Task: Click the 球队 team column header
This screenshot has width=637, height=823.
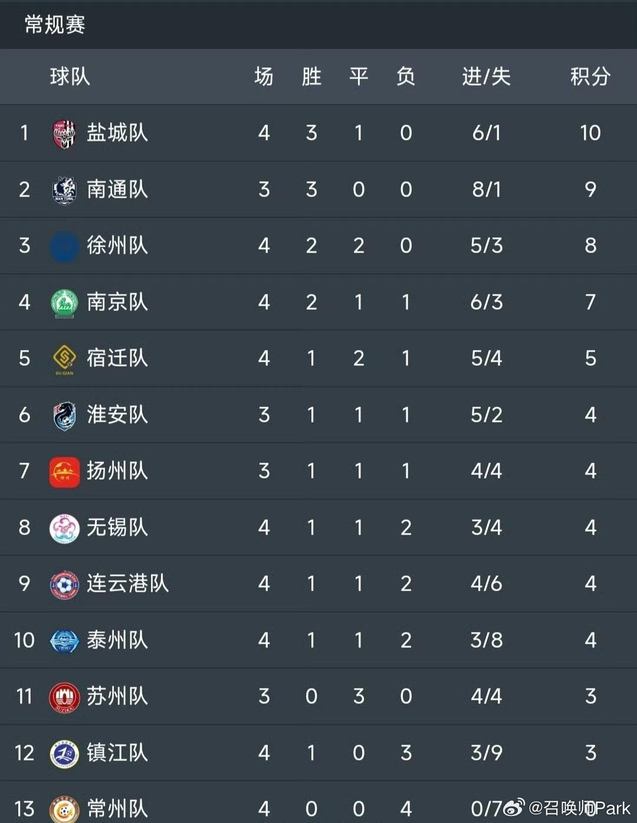Action: 70,77
